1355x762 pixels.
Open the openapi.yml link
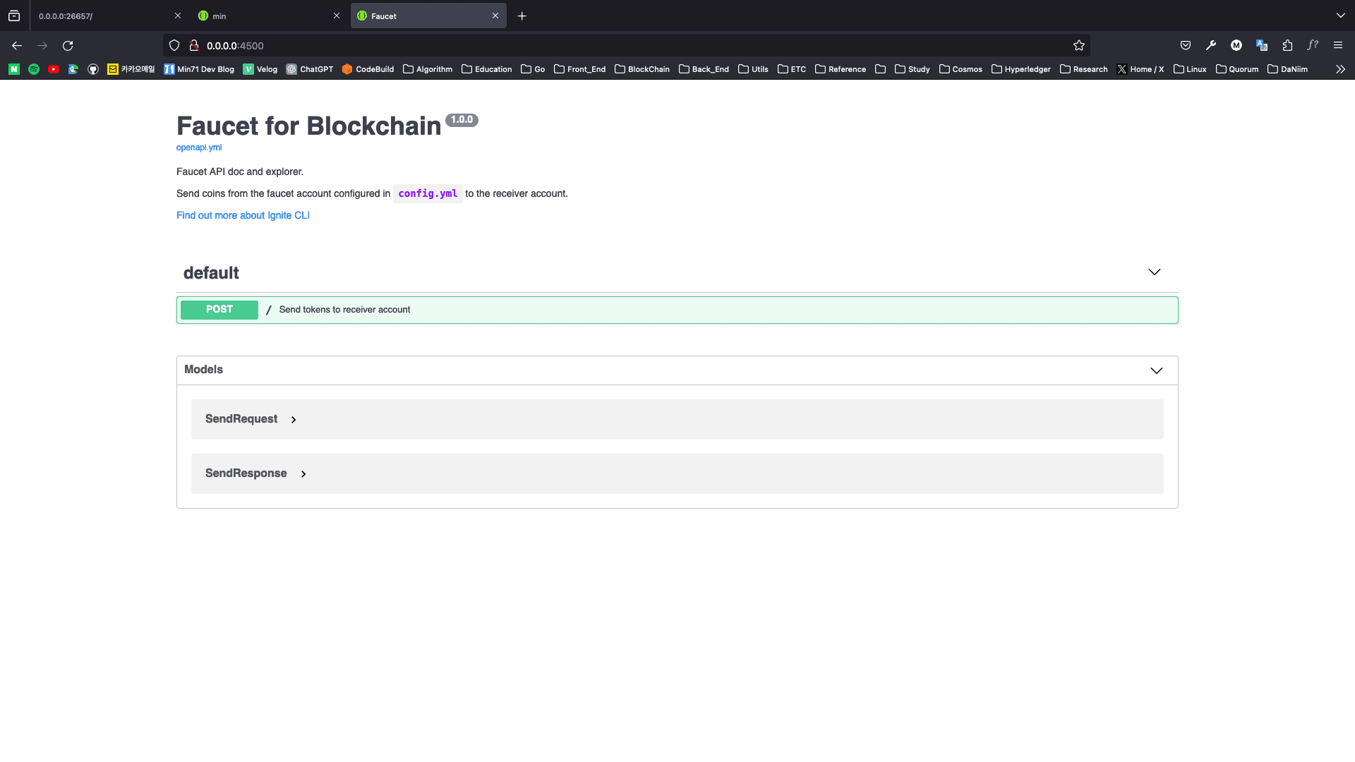(199, 147)
